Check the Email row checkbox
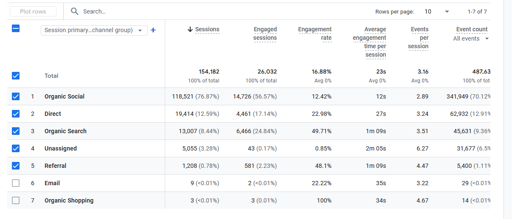This screenshot has width=512, height=219. (16, 183)
